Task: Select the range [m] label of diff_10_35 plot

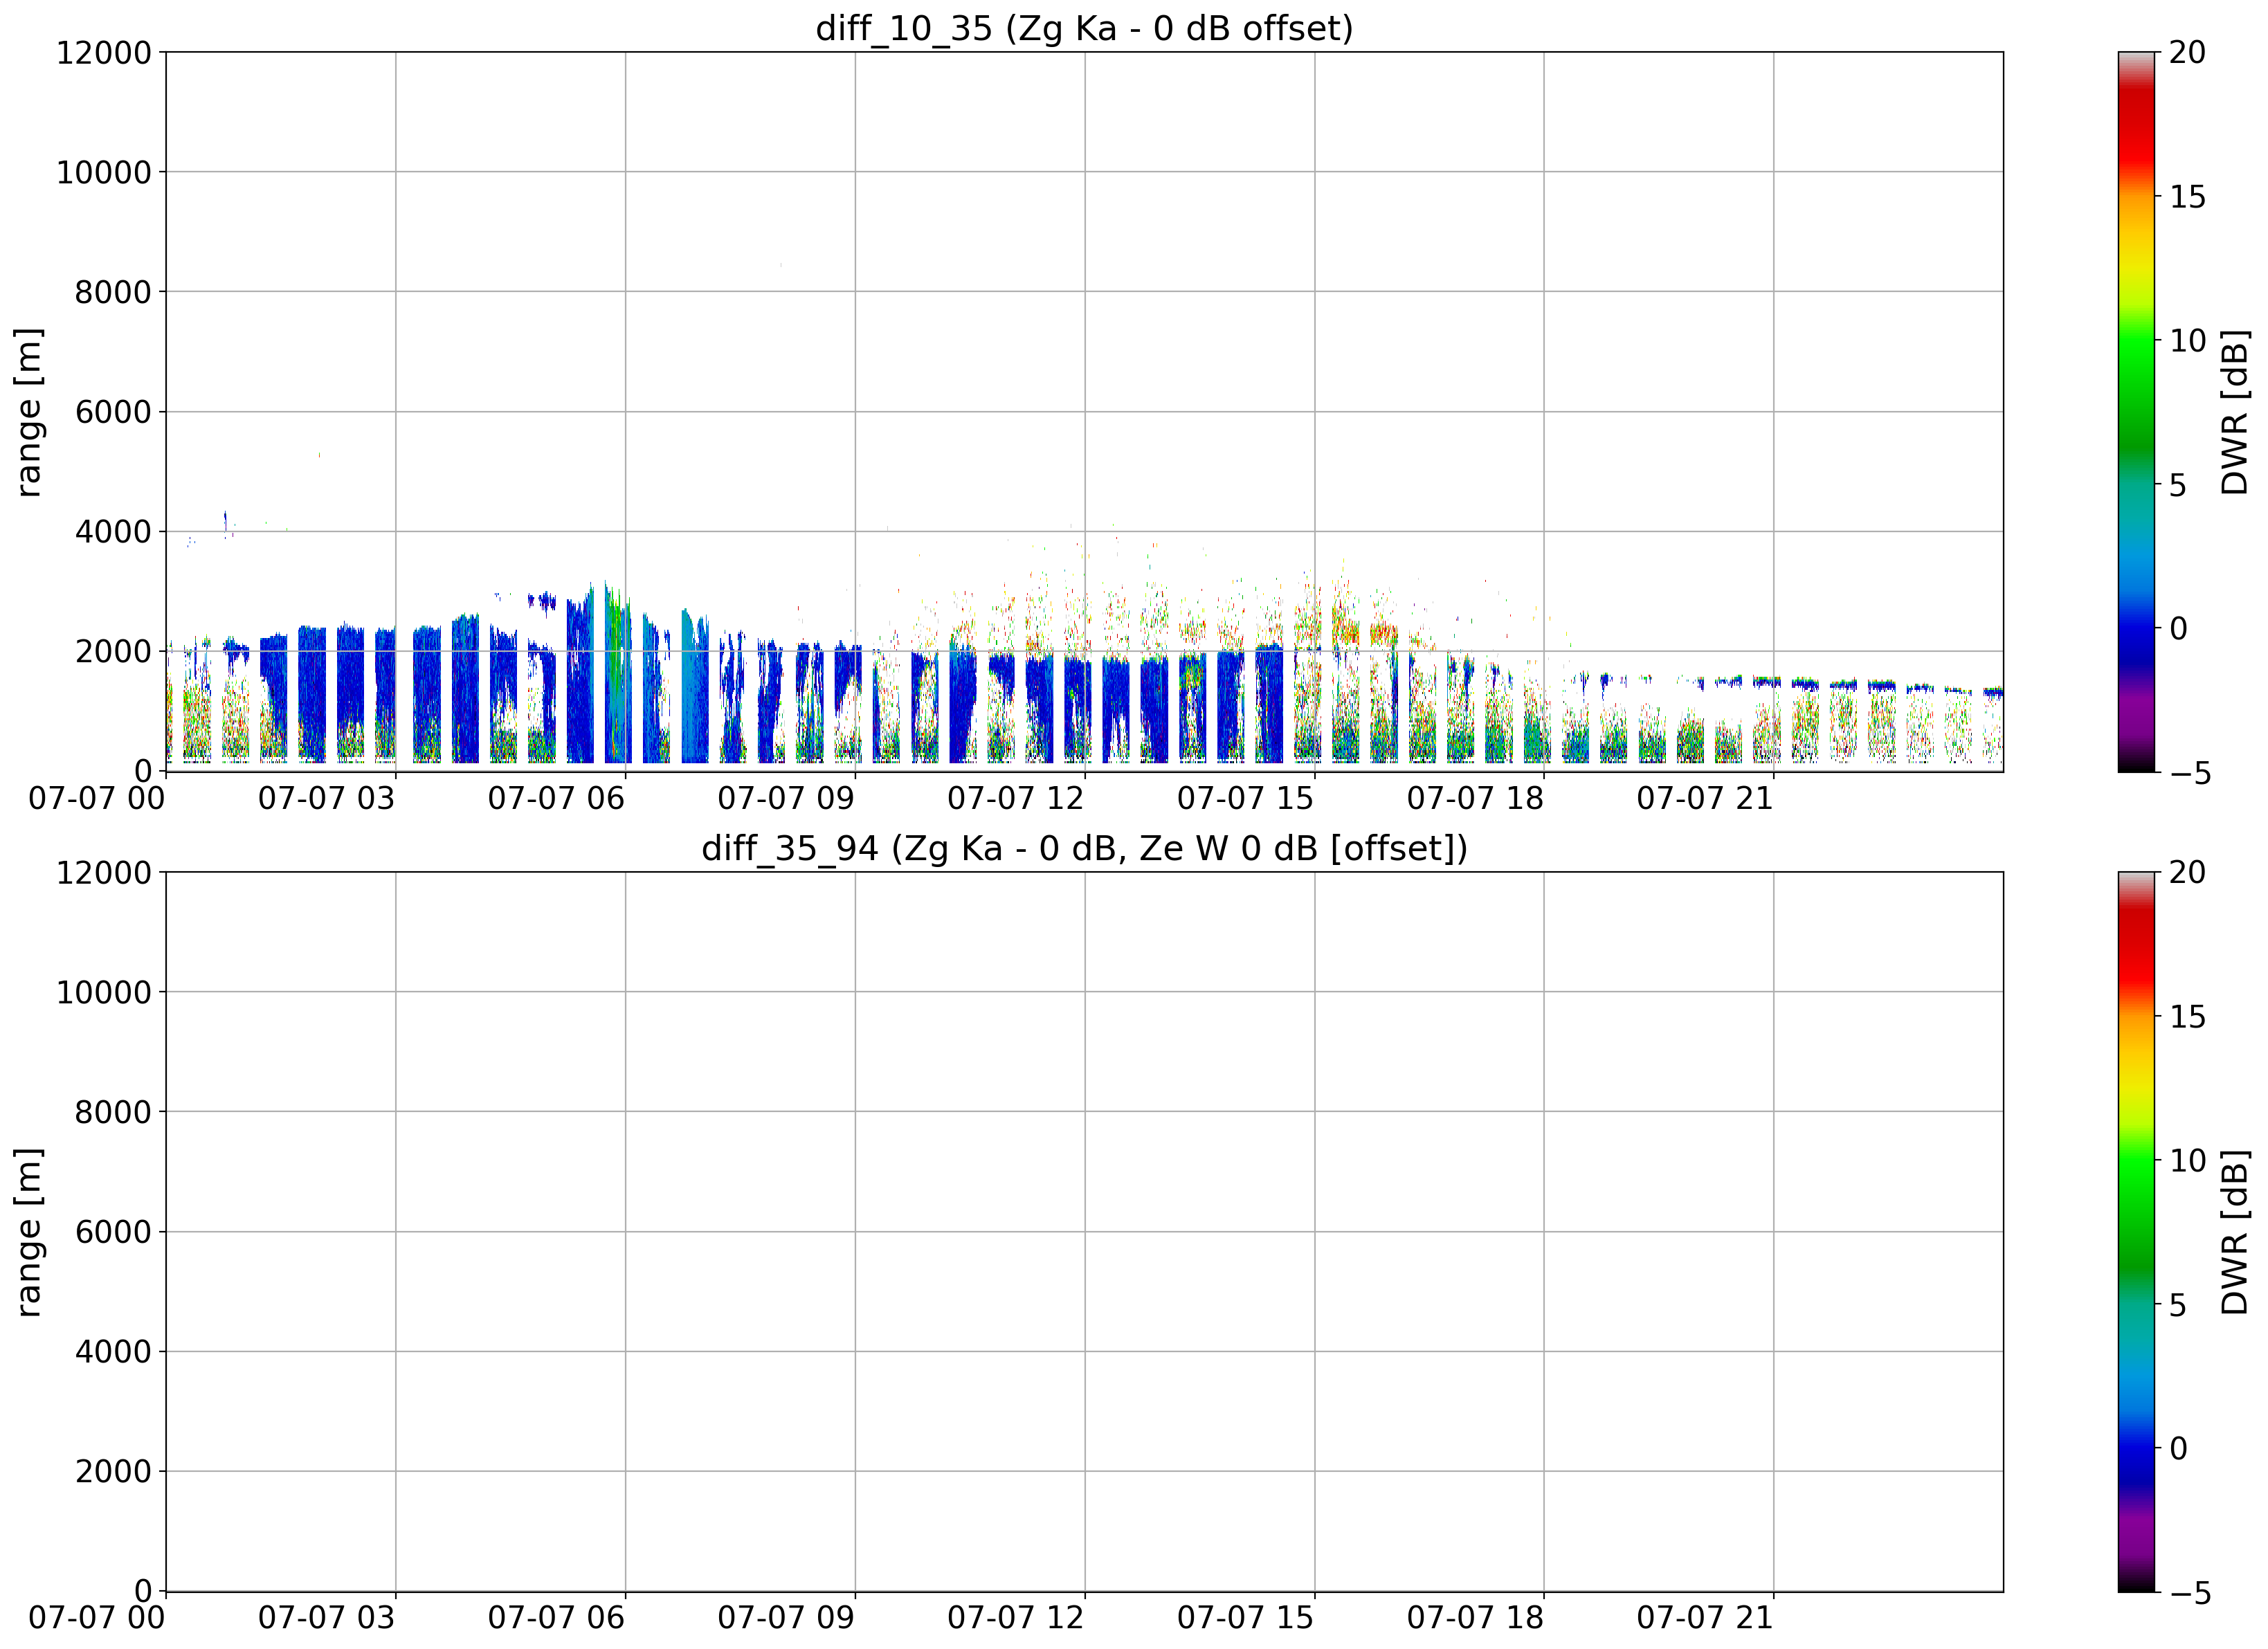Action: pos(29,412)
